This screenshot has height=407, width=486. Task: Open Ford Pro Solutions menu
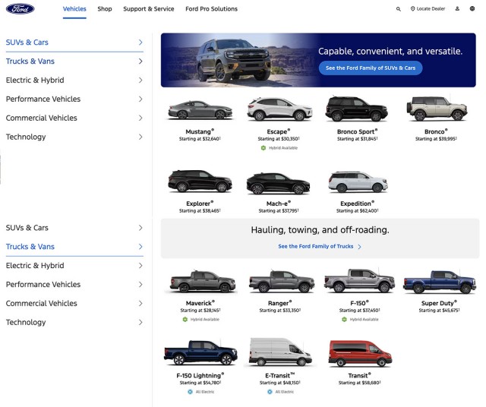pyautogui.click(x=211, y=9)
